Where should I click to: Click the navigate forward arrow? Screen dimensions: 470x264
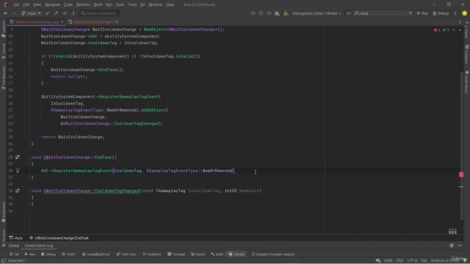(x=14, y=13)
